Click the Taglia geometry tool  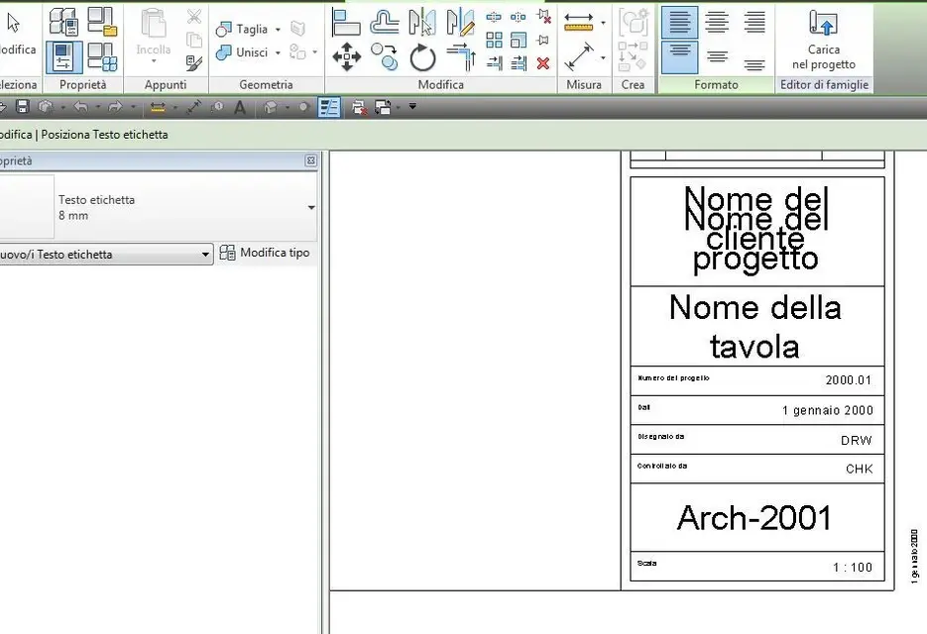pyautogui.click(x=242, y=29)
